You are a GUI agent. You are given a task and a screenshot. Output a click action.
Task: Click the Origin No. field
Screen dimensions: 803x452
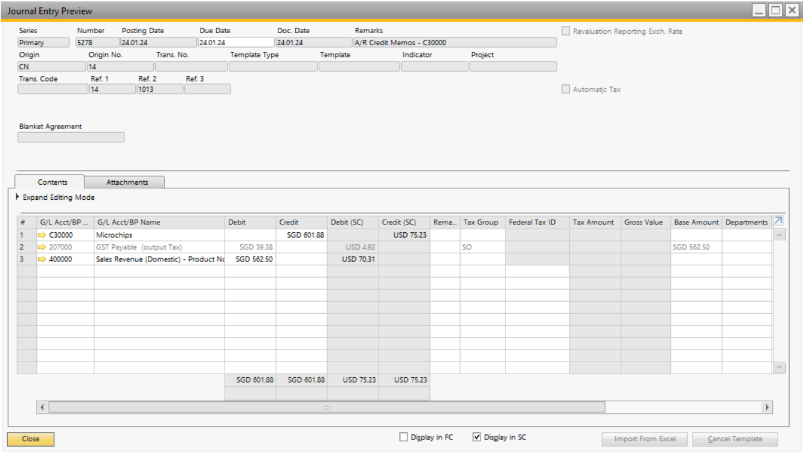121,66
